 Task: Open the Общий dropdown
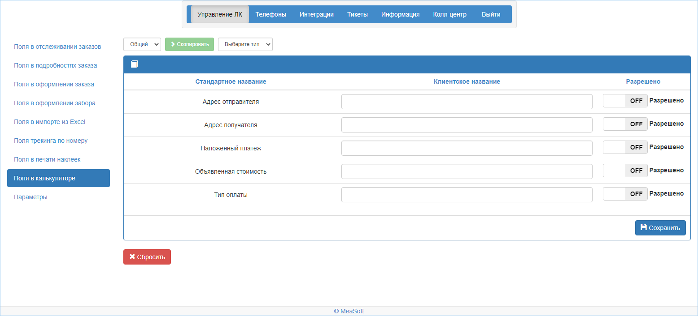pyautogui.click(x=142, y=44)
